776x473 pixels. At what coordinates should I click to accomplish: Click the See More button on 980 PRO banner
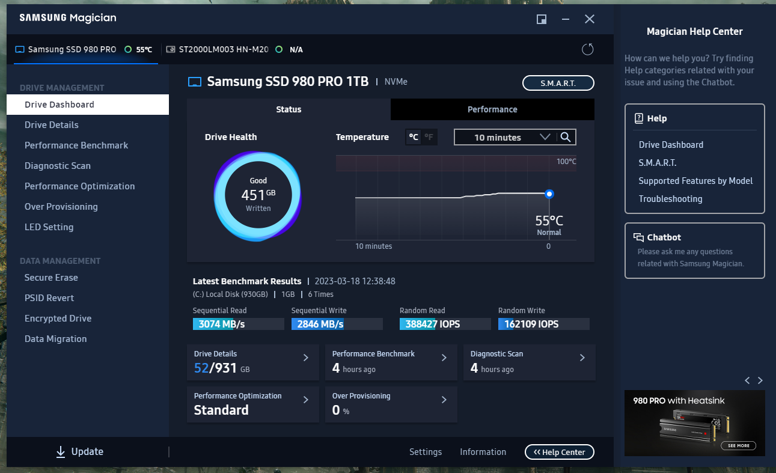(739, 446)
